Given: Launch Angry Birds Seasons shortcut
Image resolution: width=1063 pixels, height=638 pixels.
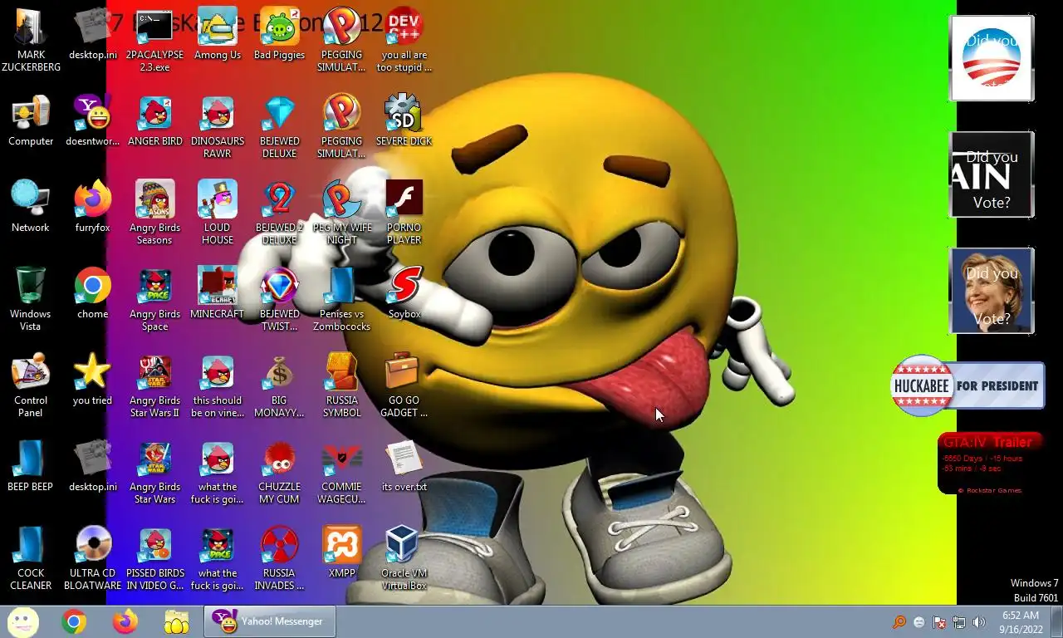Looking at the screenshot, I should click(155, 212).
